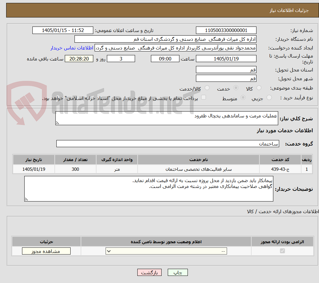The width and height of the screenshot is (319, 283).
Task: Select the کالا/خدمت radio button
Action: point(207,88)
